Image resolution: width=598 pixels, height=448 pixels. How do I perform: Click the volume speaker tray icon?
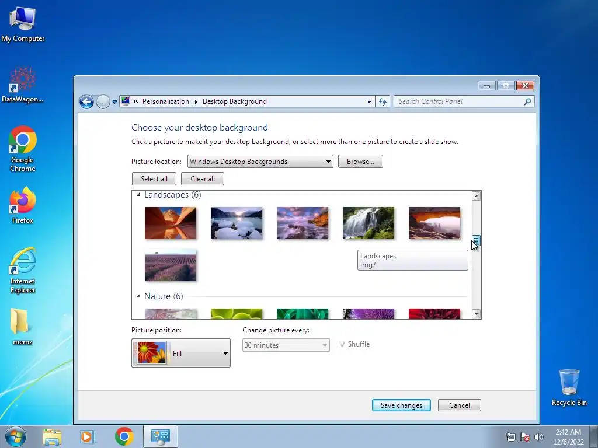tap(538, 437)
